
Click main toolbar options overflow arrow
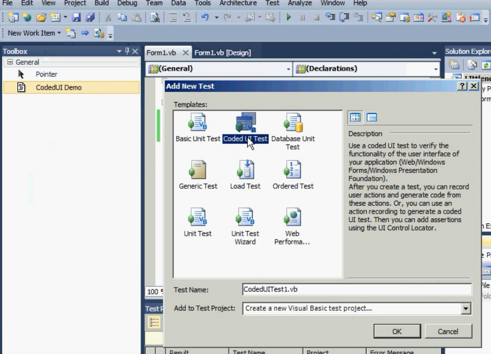click(x=486, y=20)
